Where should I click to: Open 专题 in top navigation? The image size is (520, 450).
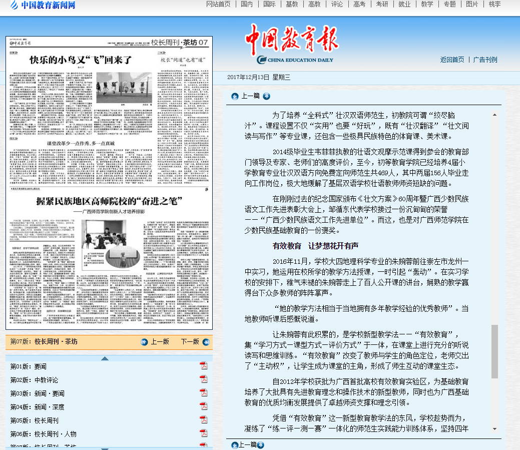(450, 5)
